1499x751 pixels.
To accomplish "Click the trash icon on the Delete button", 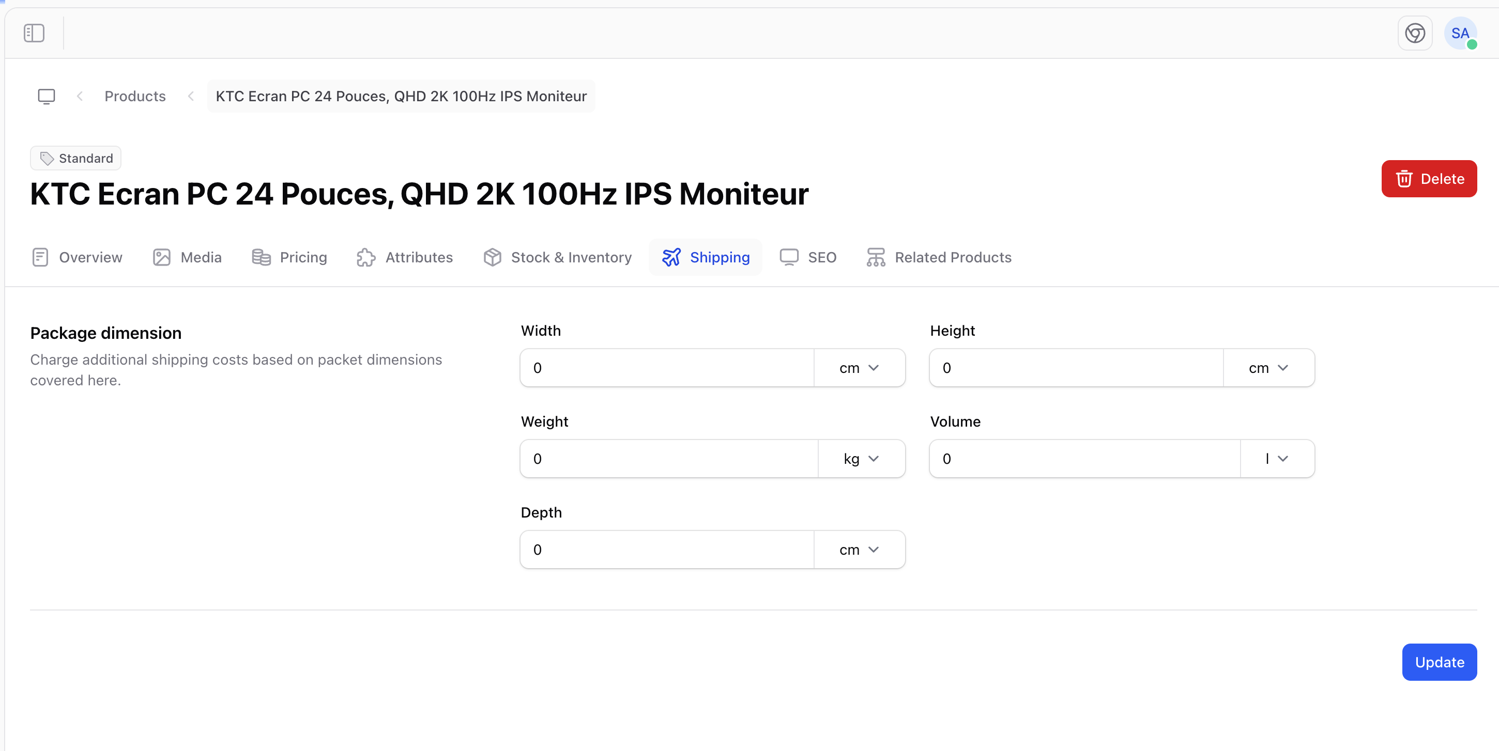I will pos(1405,178).
